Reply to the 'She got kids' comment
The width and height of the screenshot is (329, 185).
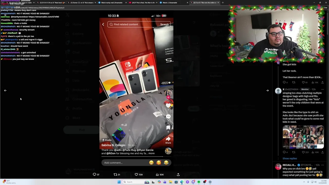pyautogui.click(x=285, y=82)
